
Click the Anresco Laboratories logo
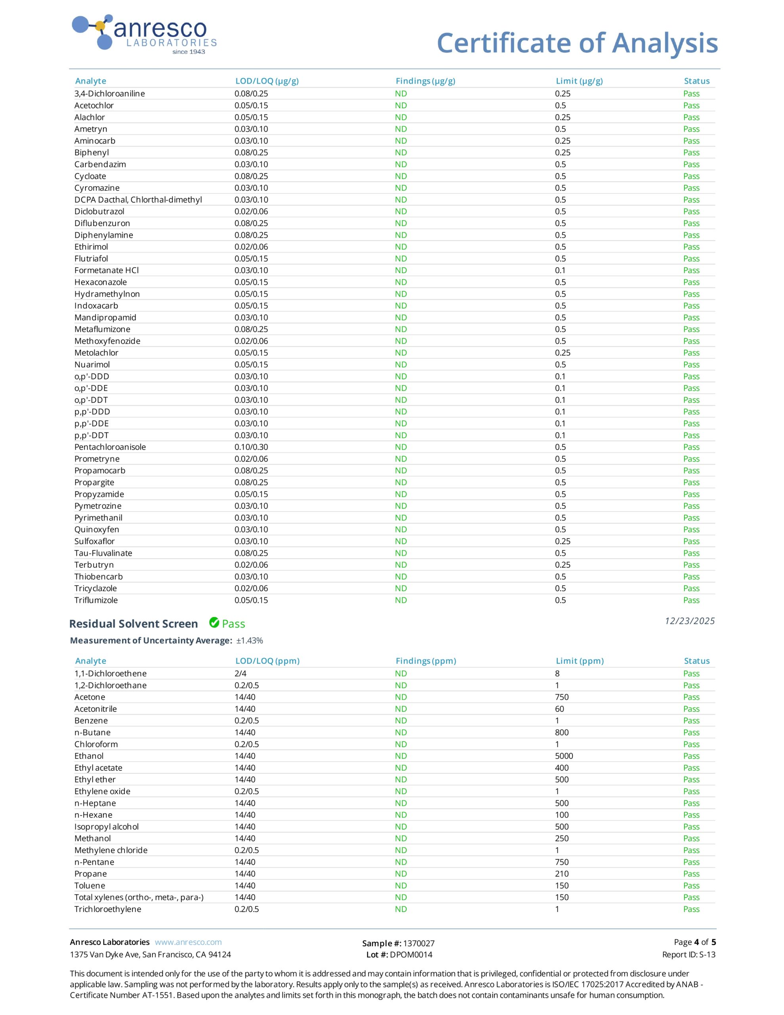tap(145, 34)
